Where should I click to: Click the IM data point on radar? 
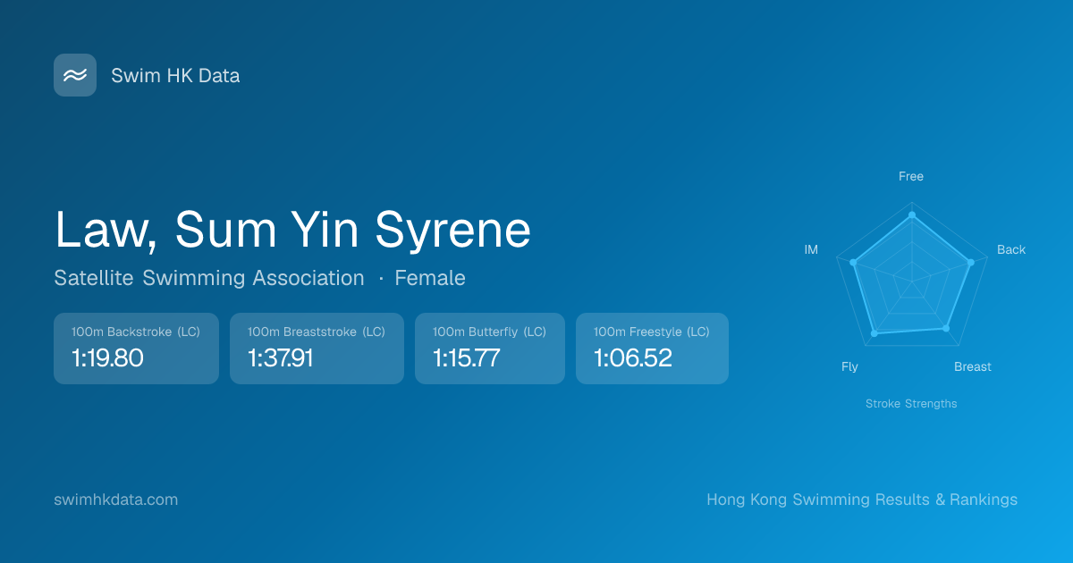point(853,263)
